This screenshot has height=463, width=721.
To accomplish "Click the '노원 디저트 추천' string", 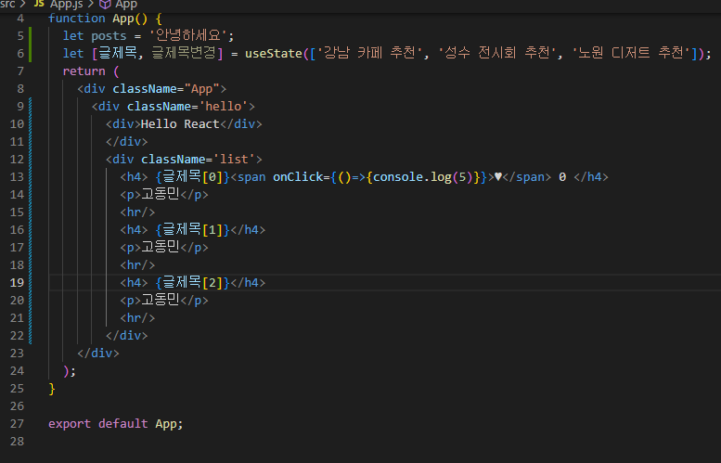I will pos(631,53).
